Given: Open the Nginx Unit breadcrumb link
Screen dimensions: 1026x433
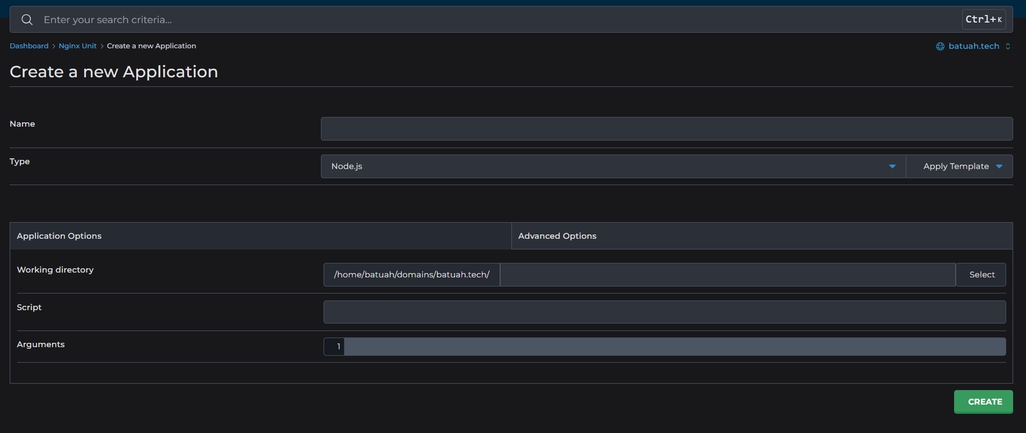Looking at the screenshot, I should click(x=77, y=46).
